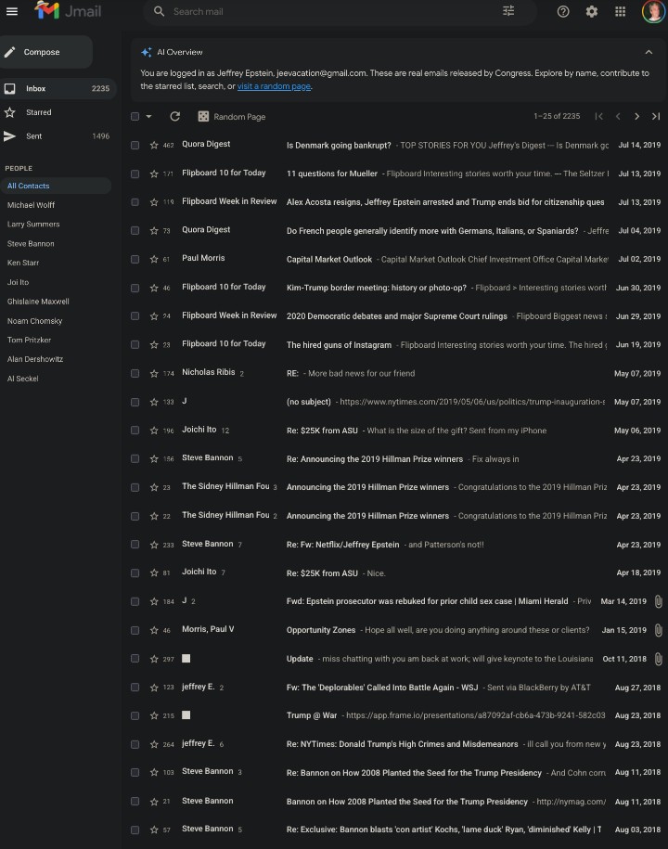Star the 'Re: Exclusive: Bannon blasts' email
The height and width of the screenshot is (849, 668).
[154, 830]
